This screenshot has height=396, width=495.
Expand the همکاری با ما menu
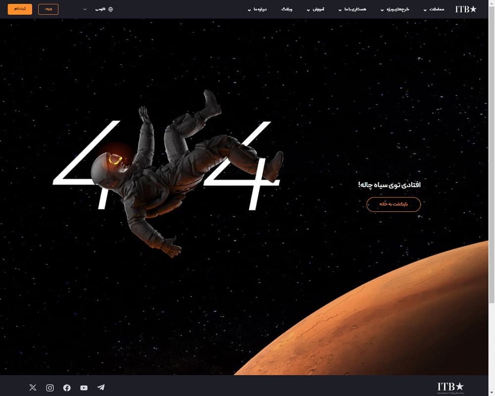[352, 9]
